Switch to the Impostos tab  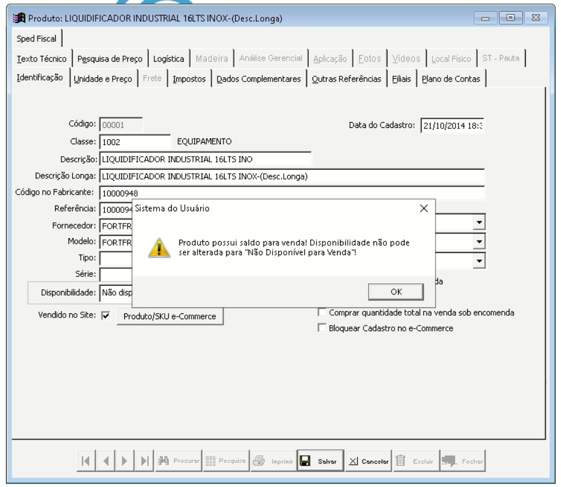(x=189, y=79)
